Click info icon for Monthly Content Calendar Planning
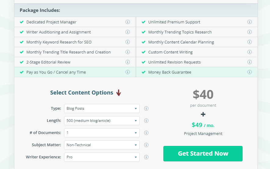The image size is (270, 169). [250, 42]
